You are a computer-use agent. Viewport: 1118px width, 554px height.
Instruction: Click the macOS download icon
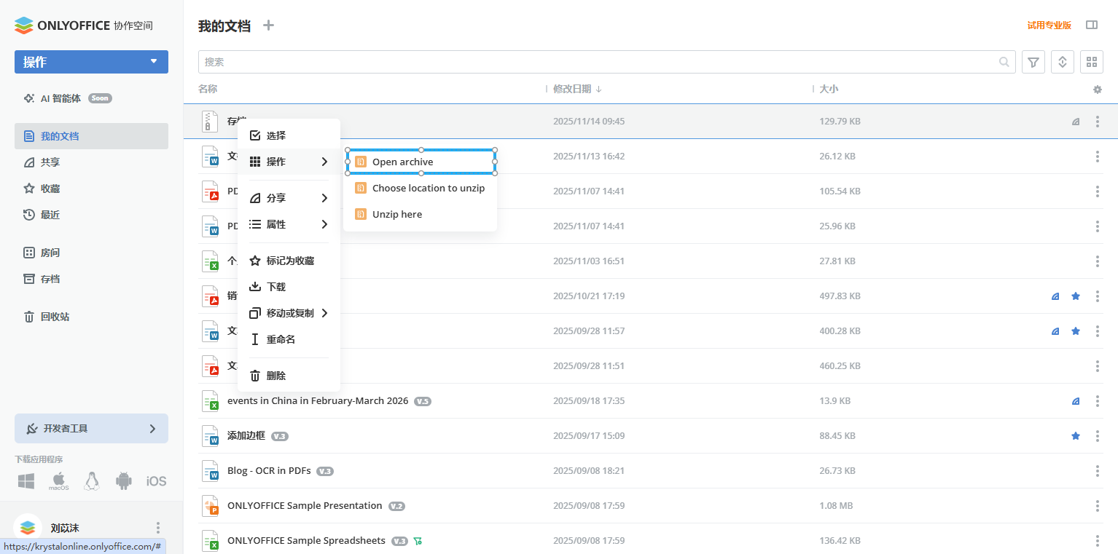click(x=59, y=481)
